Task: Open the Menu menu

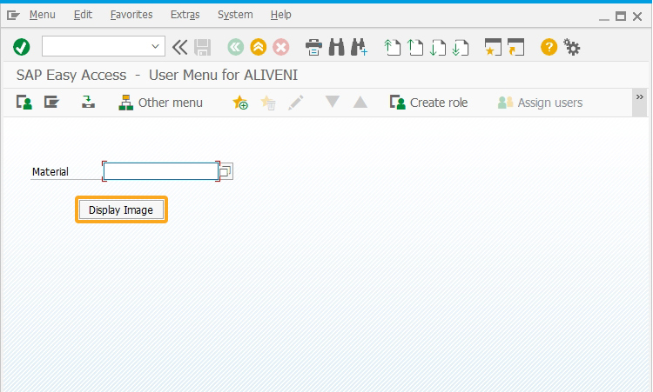Action: tap(42, 15)
